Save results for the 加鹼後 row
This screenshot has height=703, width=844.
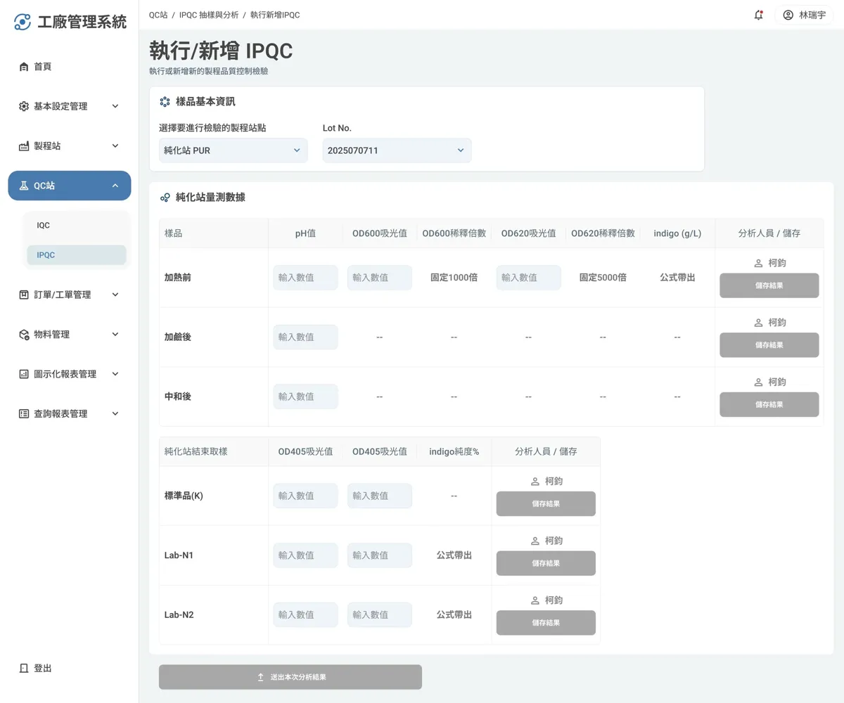pyautogui.click(x=769, y=345)
